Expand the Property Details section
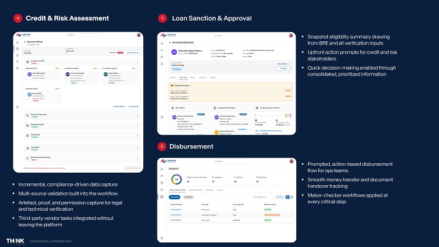439x247 pixels. [138, 125]
